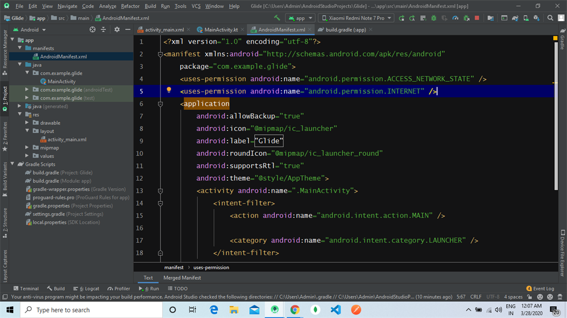This screenshot has width=567, height=318.
Task: Click the hammer Make Project icon
Action: pos(277,18)
